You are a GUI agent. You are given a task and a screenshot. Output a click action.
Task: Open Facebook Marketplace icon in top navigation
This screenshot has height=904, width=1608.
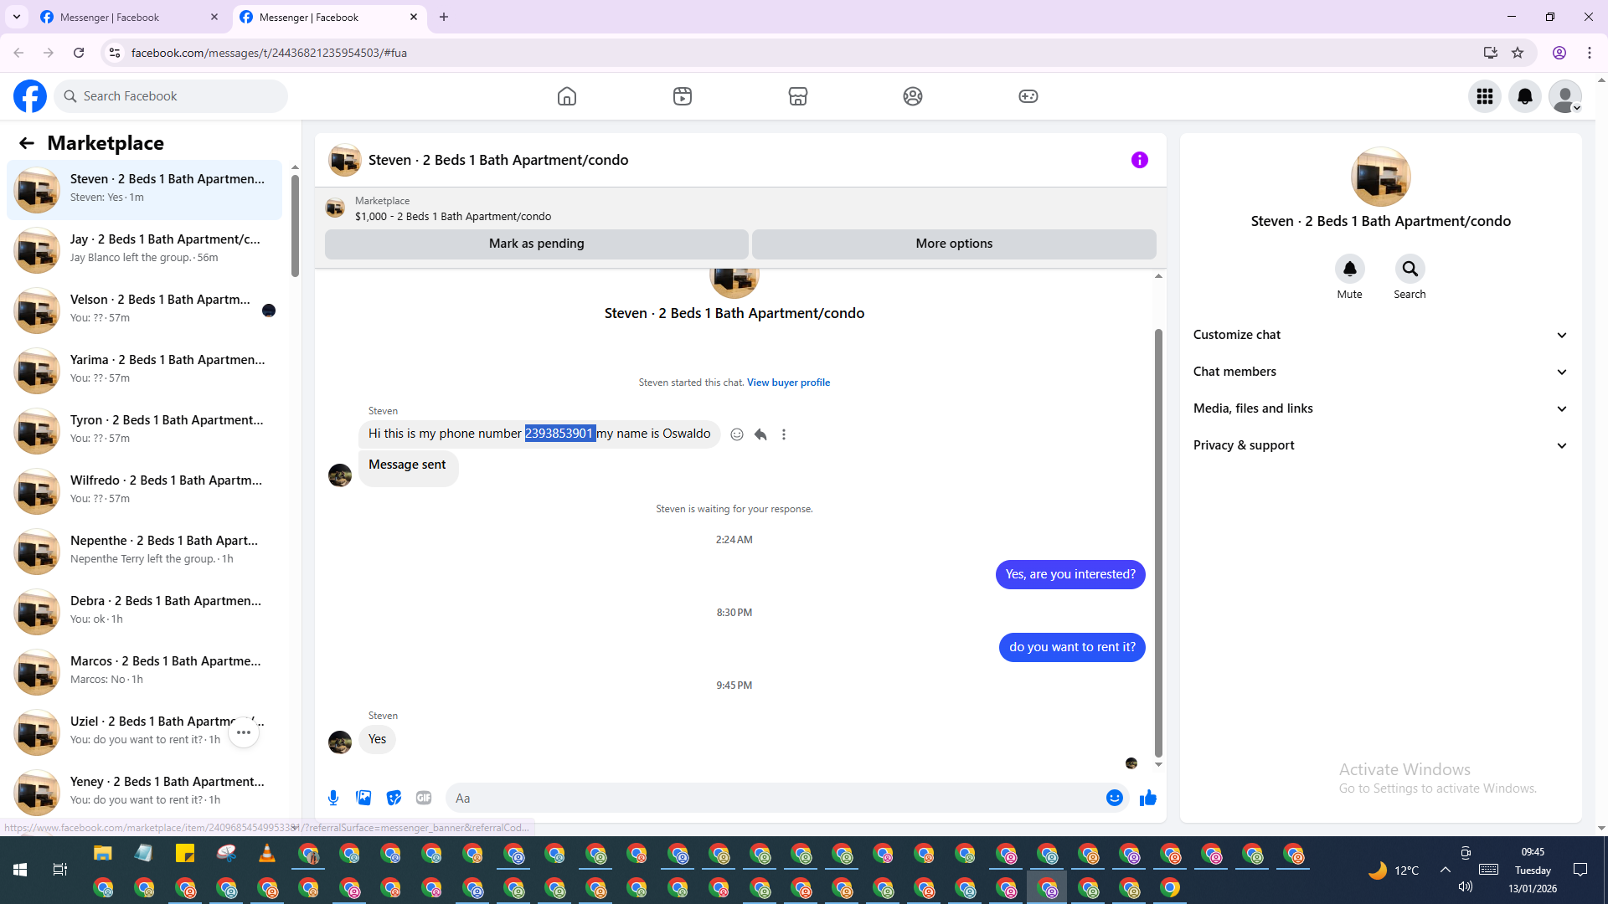click(797, 96)
